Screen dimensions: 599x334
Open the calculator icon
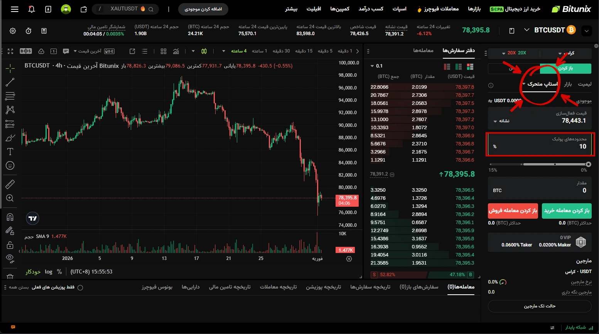(x=44, y=31)
